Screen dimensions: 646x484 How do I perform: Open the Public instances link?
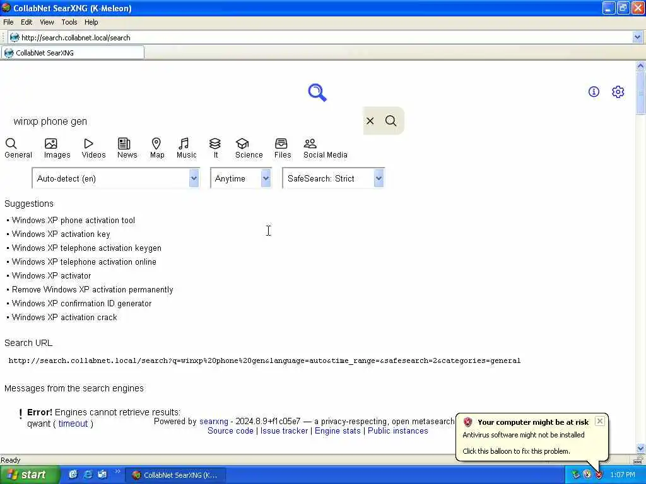pyautogui.click(x=397, y=431)
